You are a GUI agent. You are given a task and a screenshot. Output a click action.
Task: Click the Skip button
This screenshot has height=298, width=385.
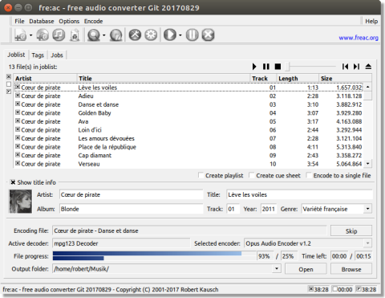click(x=351, y=231)
